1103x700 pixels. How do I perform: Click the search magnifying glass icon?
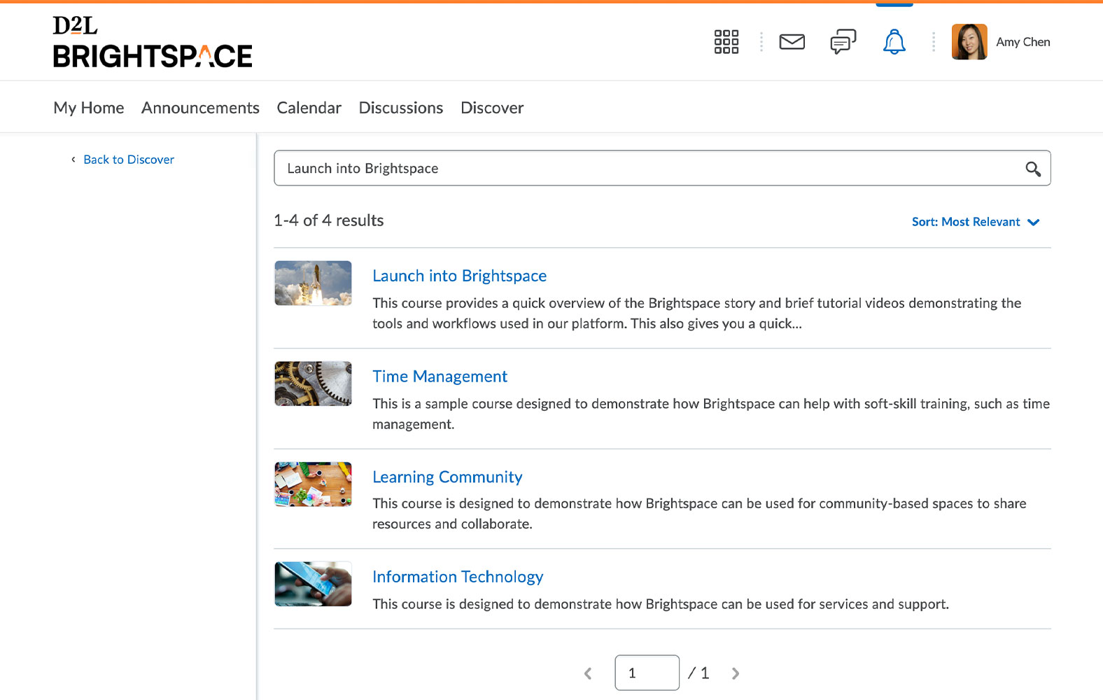point(1033,169)
